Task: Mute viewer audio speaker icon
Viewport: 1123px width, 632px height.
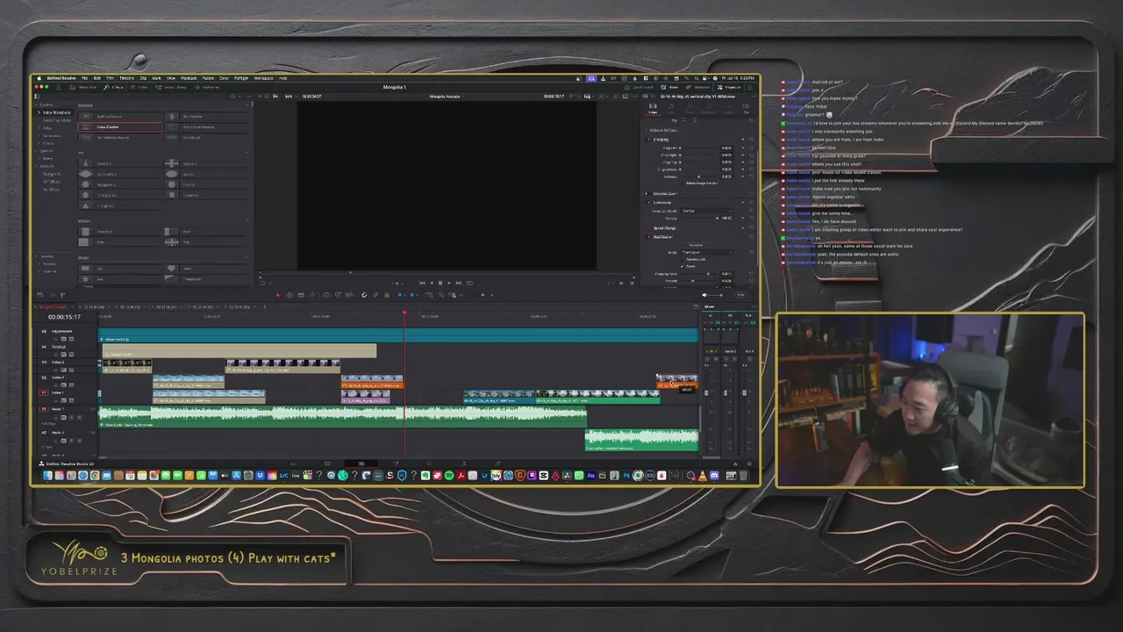Action: [705, 295]
